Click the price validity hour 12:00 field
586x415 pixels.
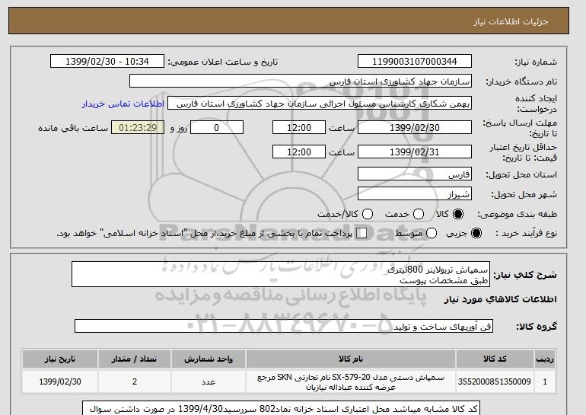(x=299, y=152)
